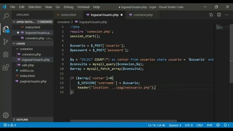Click PHP language mode in status bar
The image size is (233, 131).
210,125
